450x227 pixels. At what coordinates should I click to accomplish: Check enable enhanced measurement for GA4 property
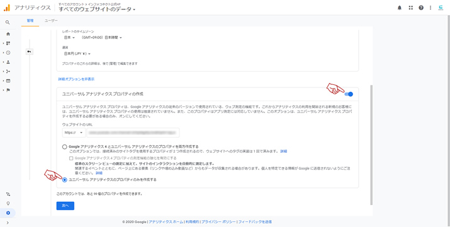click(x=71, y=158)
